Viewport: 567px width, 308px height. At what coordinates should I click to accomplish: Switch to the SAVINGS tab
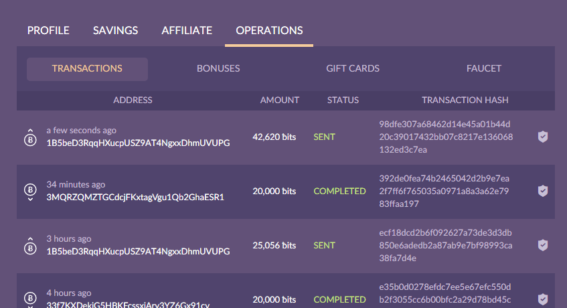[x=115, y=30]
